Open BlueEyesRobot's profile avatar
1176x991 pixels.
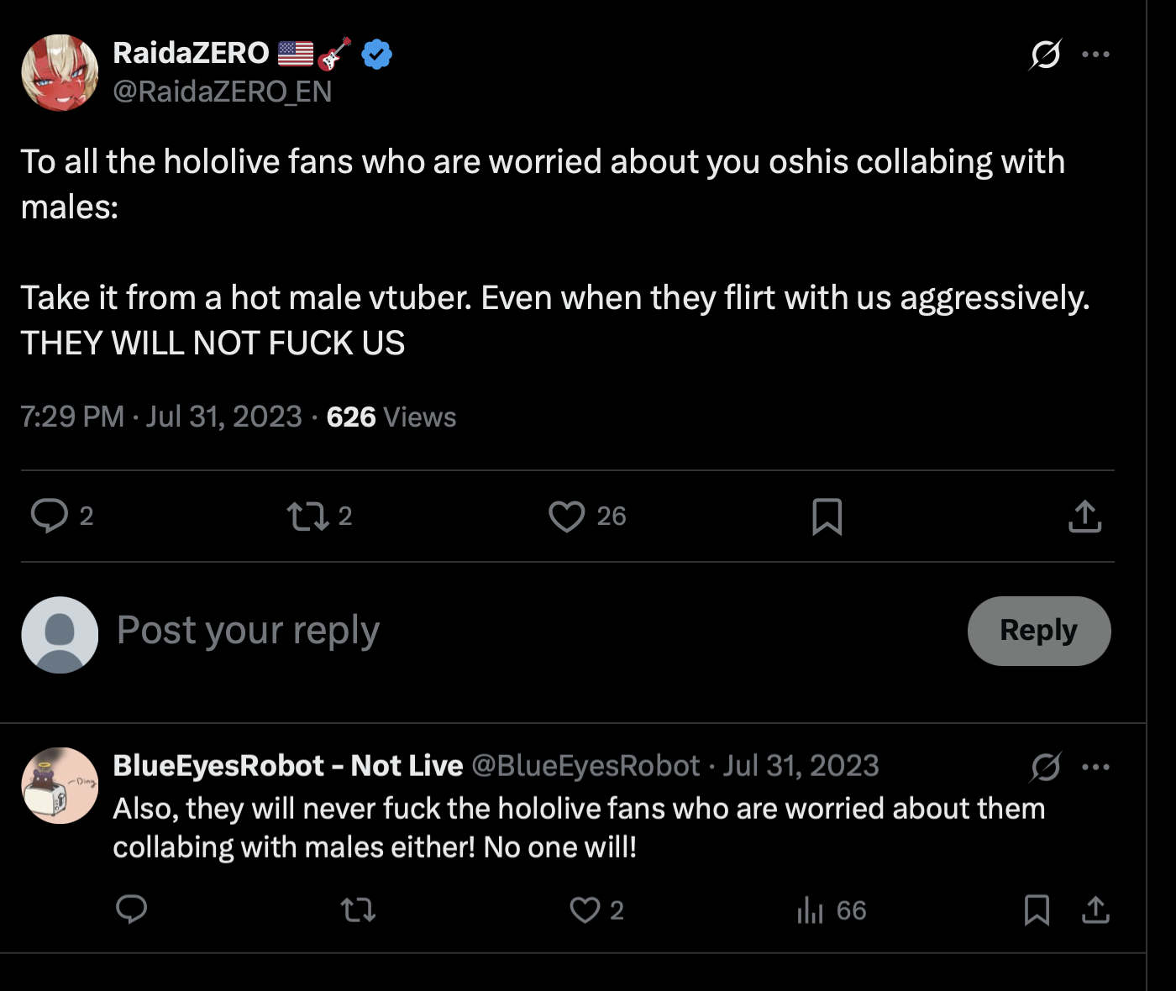coord(60,785)
